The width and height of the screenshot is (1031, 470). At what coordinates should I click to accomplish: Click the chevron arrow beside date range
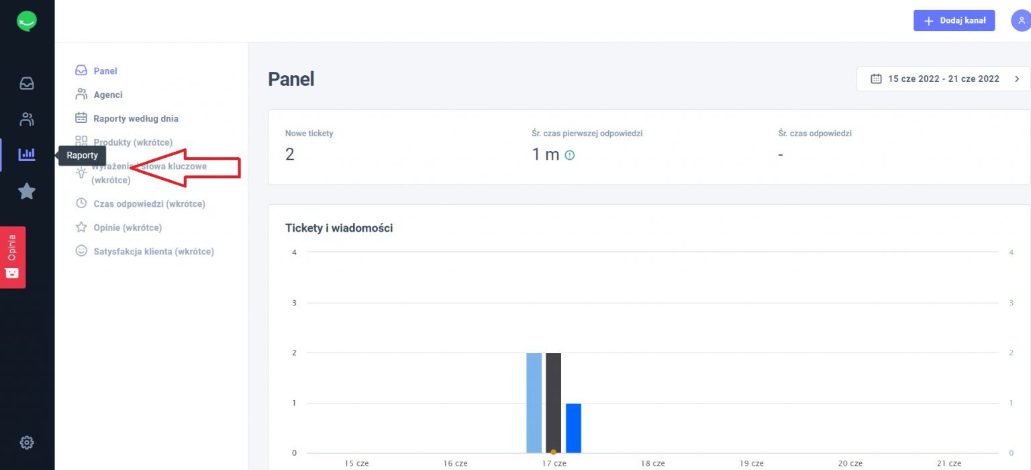(x=1017, y=79)
